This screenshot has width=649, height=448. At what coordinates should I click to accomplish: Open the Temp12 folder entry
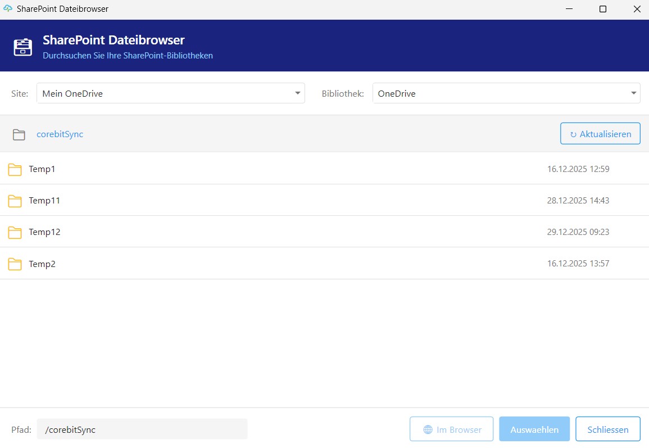[x=46, y=232]
